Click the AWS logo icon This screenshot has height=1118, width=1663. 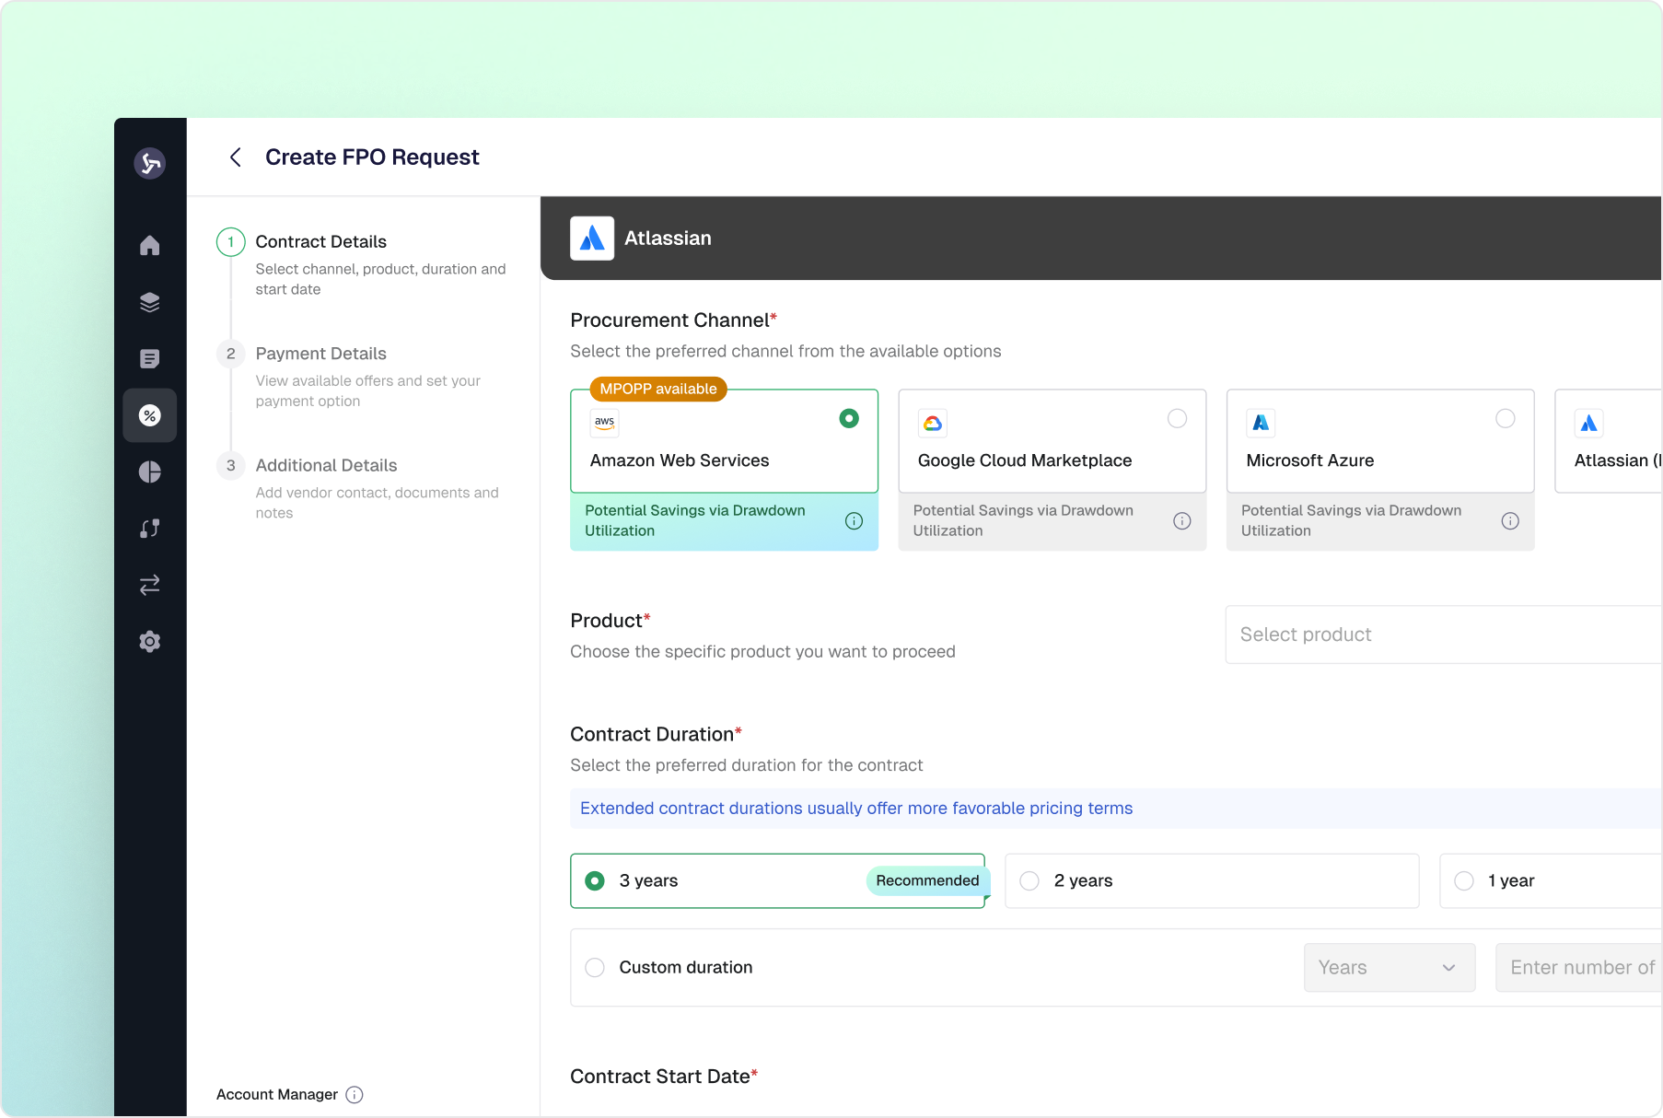(x=605, y=423)
